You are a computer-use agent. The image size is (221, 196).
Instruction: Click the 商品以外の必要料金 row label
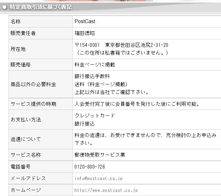coord(33,84)
